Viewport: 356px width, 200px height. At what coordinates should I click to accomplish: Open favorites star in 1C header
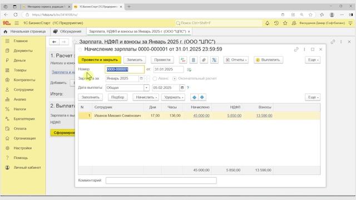click(x=285, y=23)
